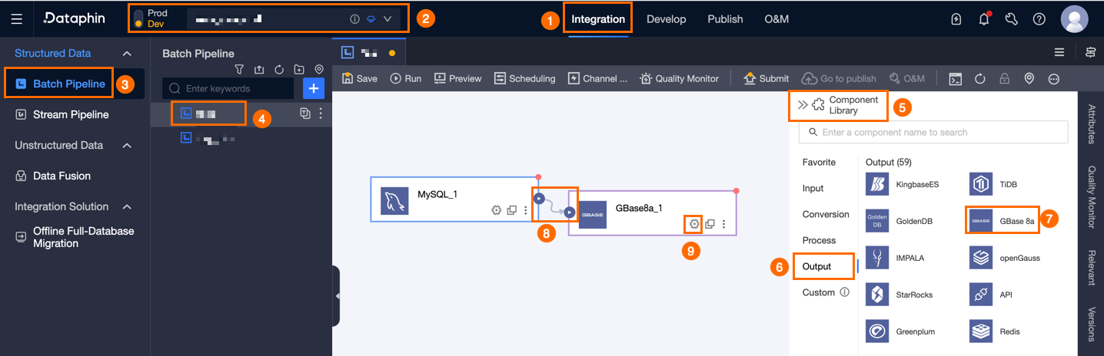Open settings gear on GBase8a_1 node
Viewport: 1104px width, 356px height.
pyautogui.click(x=694, y=223)
